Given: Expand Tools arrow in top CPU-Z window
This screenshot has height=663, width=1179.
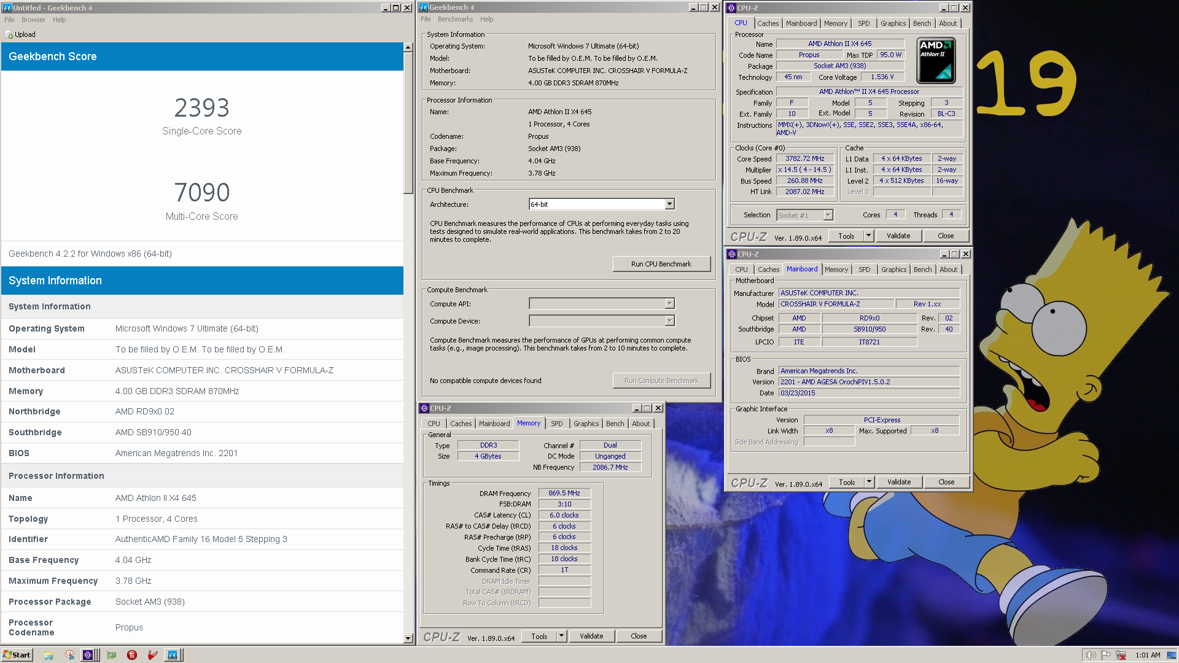Looking at the screenshot, I should (x=868, y=236).
